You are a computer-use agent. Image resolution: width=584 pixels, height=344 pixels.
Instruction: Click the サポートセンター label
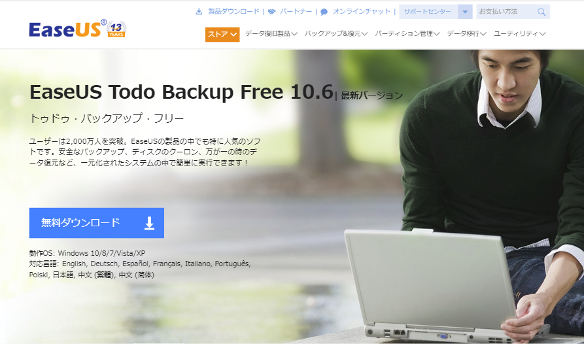click(428, 12)
